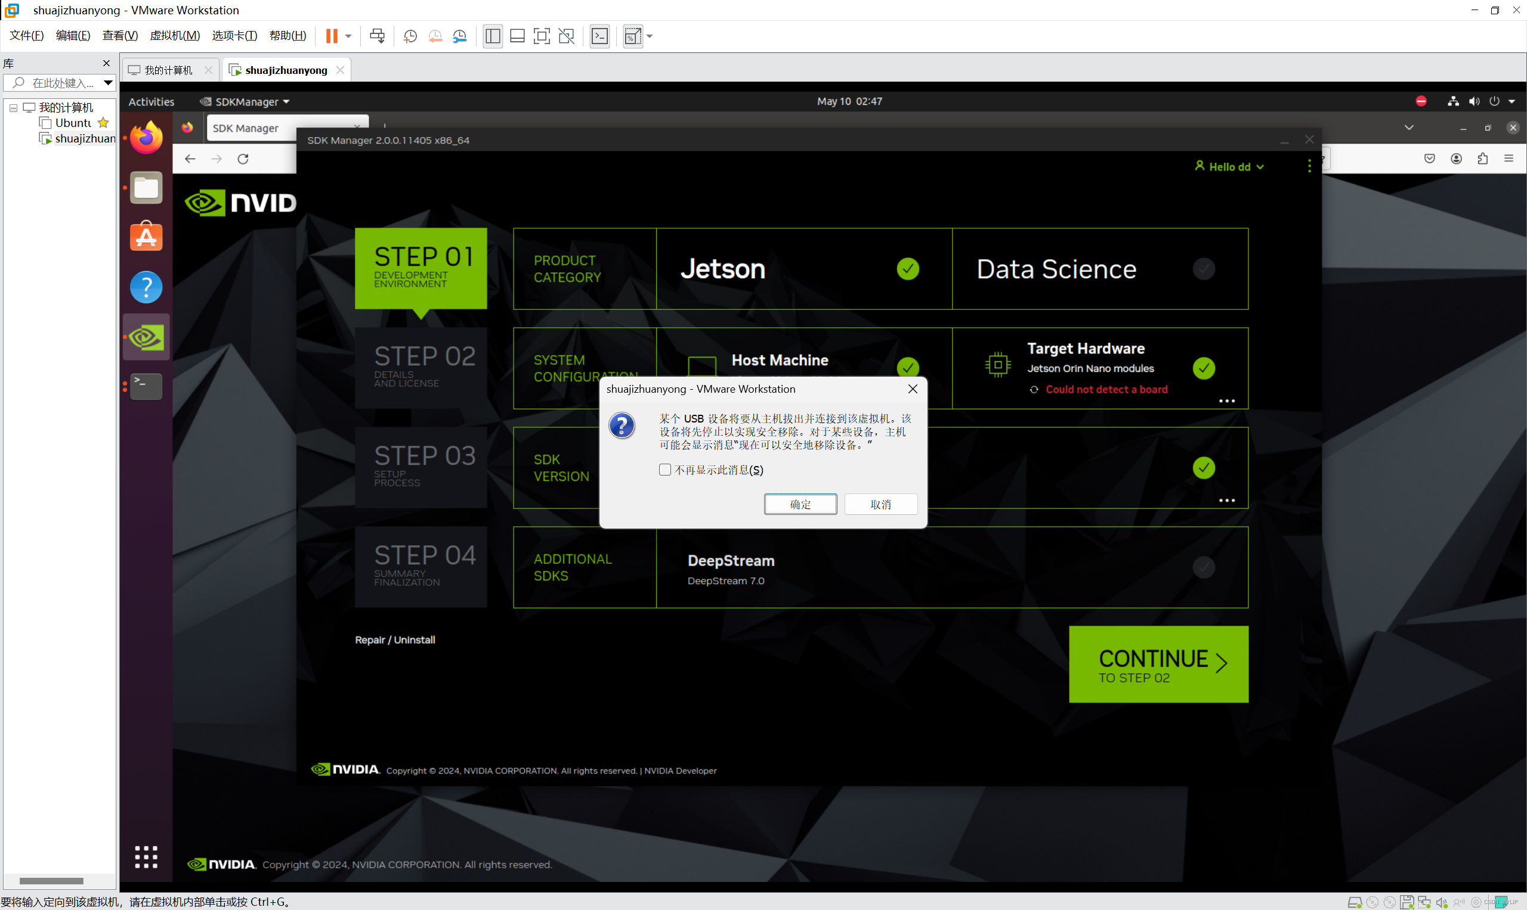Image resolution: width=1527 pixels, height=910 pixels.
Task: Click the take snapshot toolbar icon
Action: pos(410,36)
